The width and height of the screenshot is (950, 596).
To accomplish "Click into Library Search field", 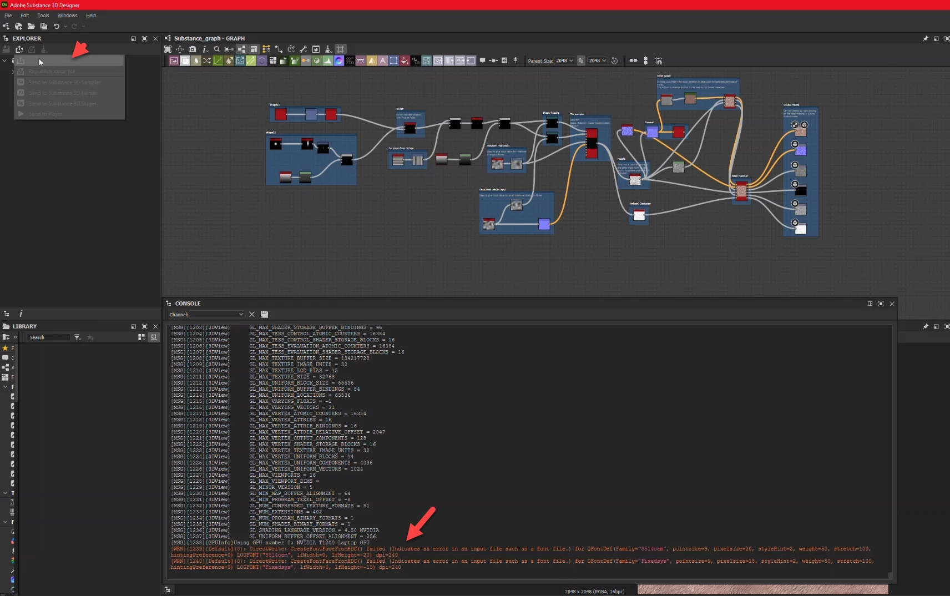I will tap(49, 337).
